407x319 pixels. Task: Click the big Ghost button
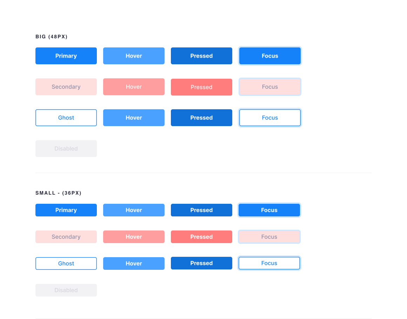66,117
